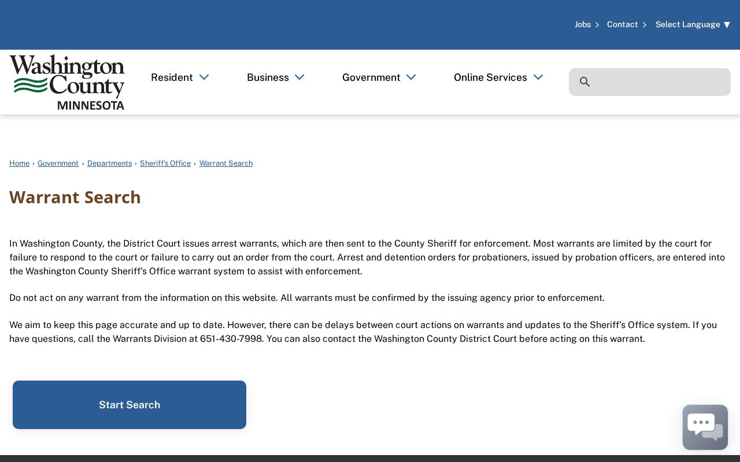Go to Home breadcrumb link
The image size is (740, 462).
coord(19,163)
